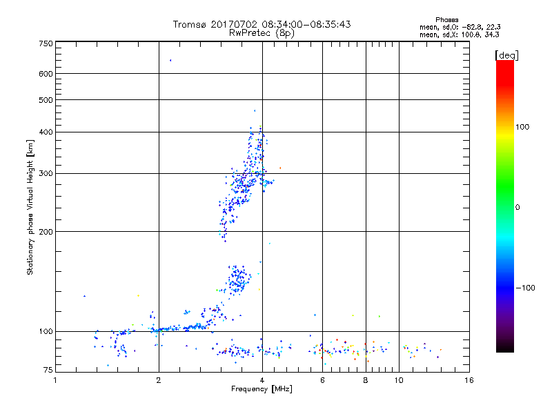The height and width of the screenshot is (414, 552).
Task: Click the phase colorbar gradient
Action: pos(505,206)
